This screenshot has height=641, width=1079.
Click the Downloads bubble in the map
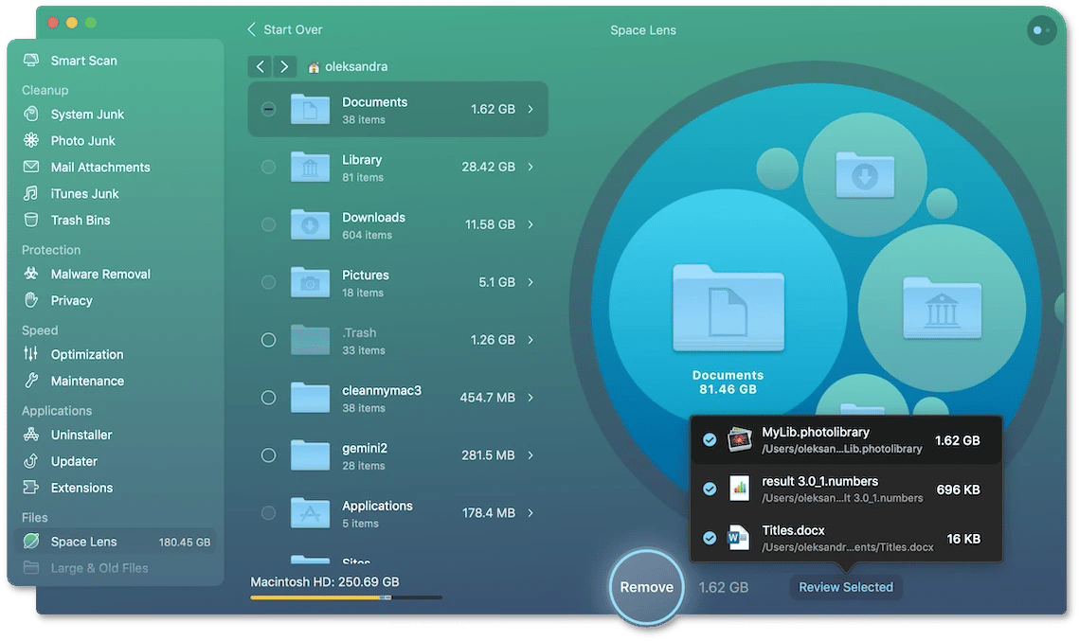(865, 175)
